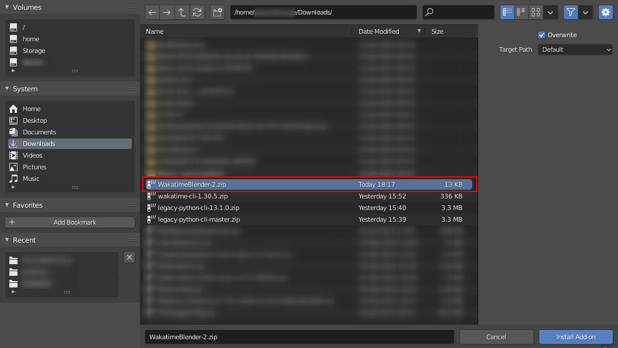Click the Videos film icon
This screenshot has height=348, width=618.
coord(13,155)
